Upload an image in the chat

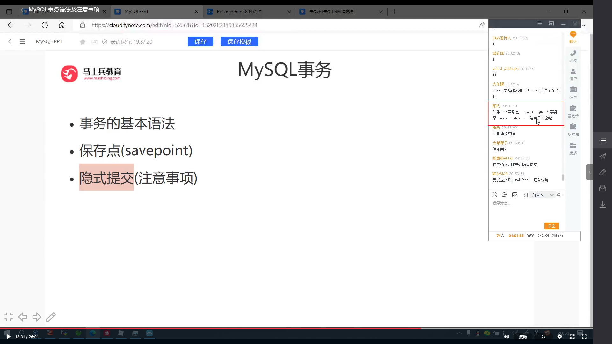(515, 195)
